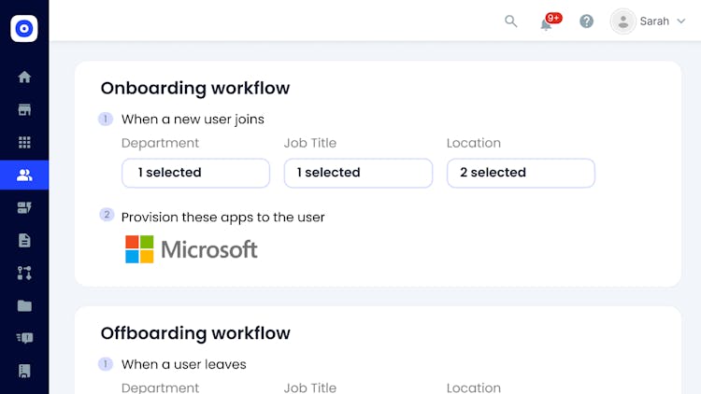This screenshot has height=394, width=701.
Task: Open the storefront icon in the sidebar
Action: coord(24,110)
